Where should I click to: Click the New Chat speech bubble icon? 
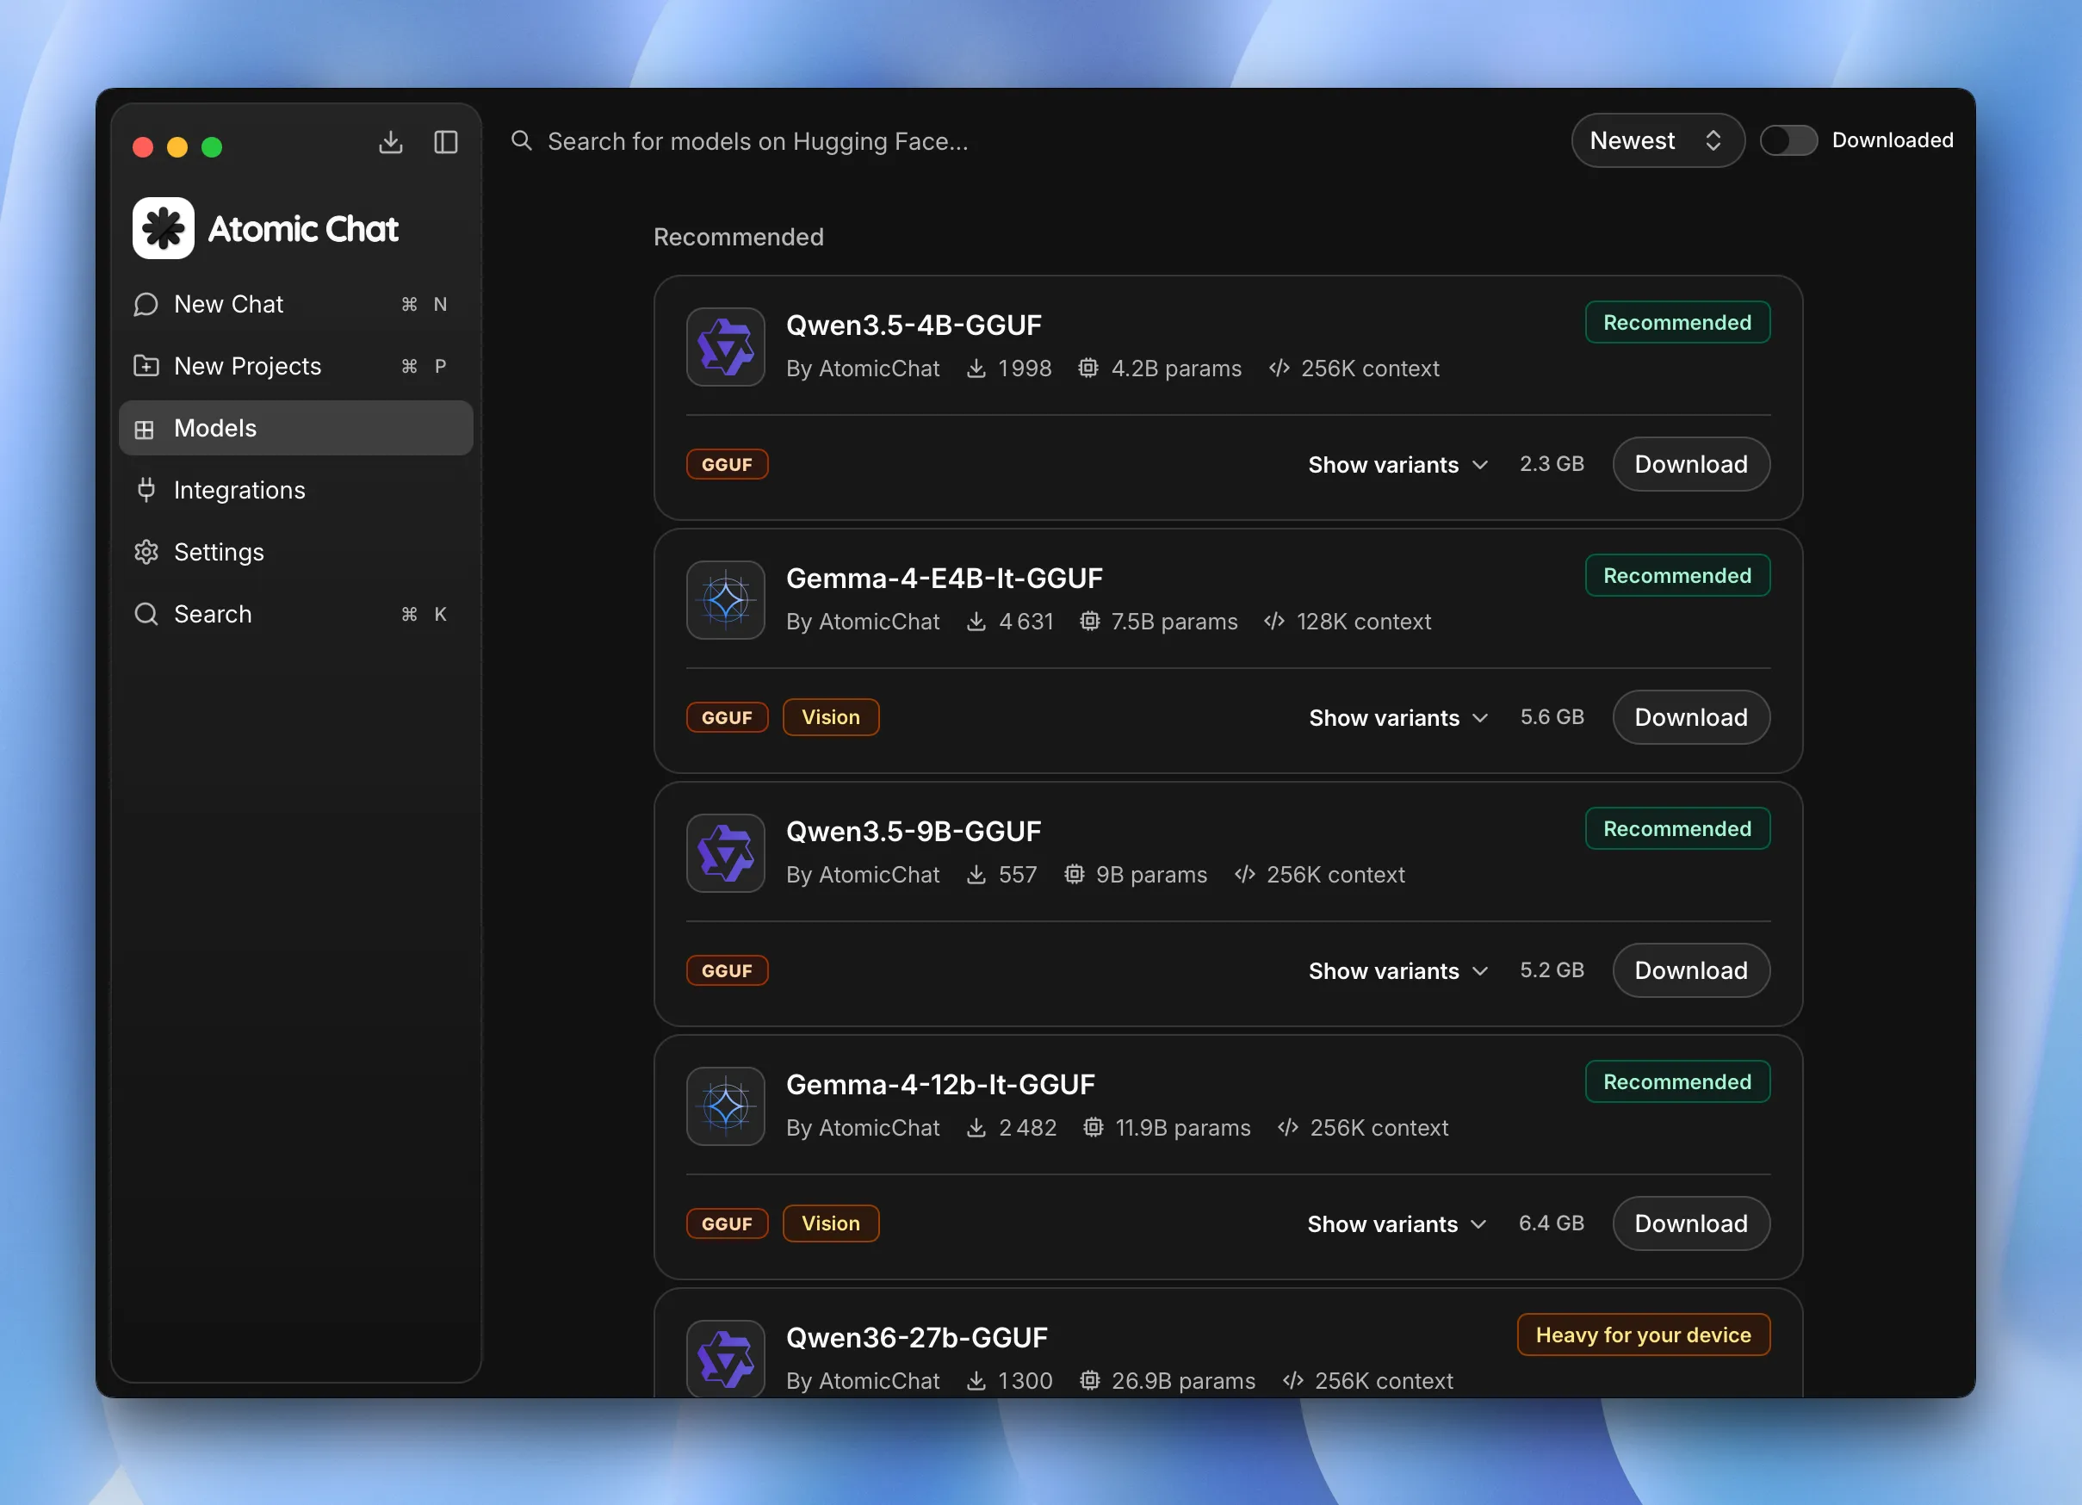click(x=146, y=305)
